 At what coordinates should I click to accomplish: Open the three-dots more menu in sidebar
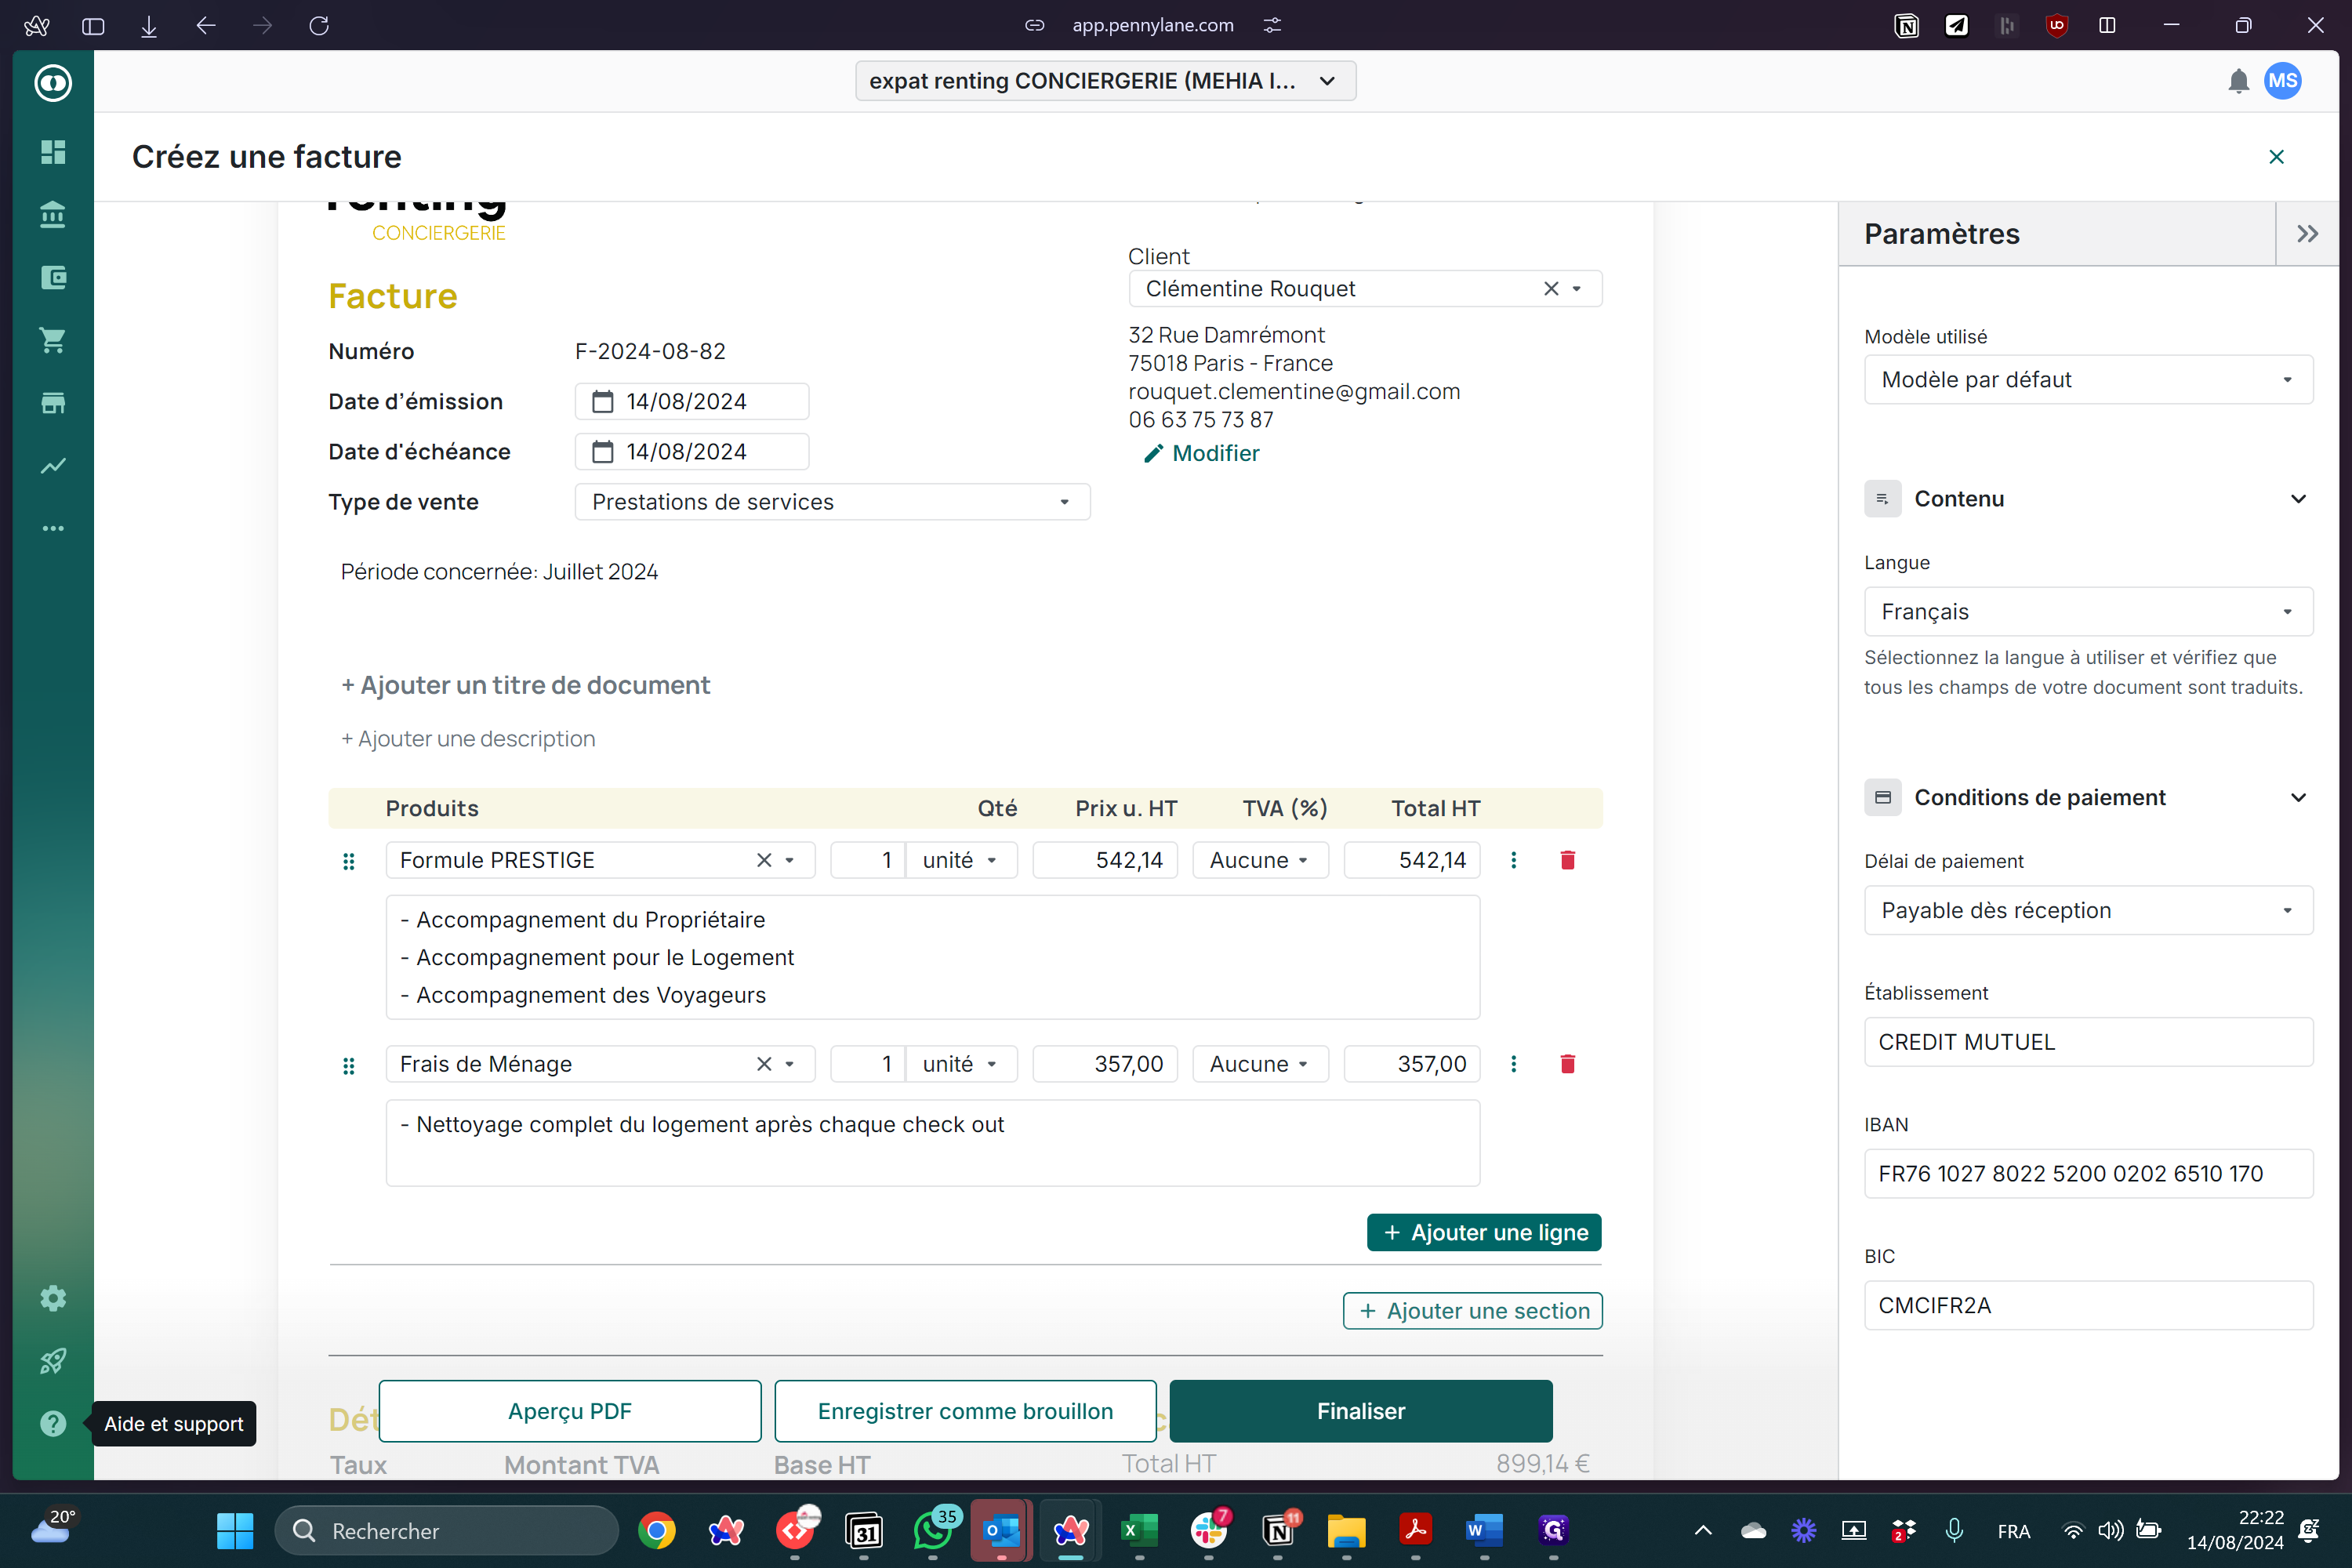click(53, 528)
